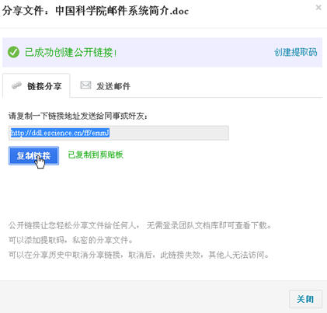
Task: Click the 已成功创建公开链接 success message
Action: (x=71, y=53)
